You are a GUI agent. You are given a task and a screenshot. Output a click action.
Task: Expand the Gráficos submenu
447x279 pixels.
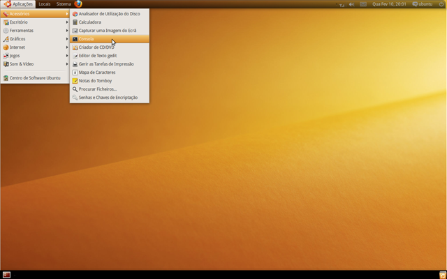coord(35,39)
